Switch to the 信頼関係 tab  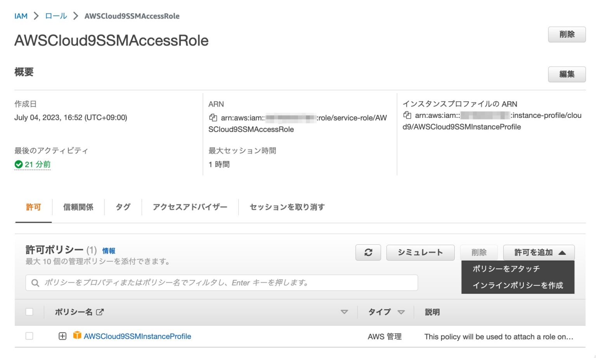(78, 207)
